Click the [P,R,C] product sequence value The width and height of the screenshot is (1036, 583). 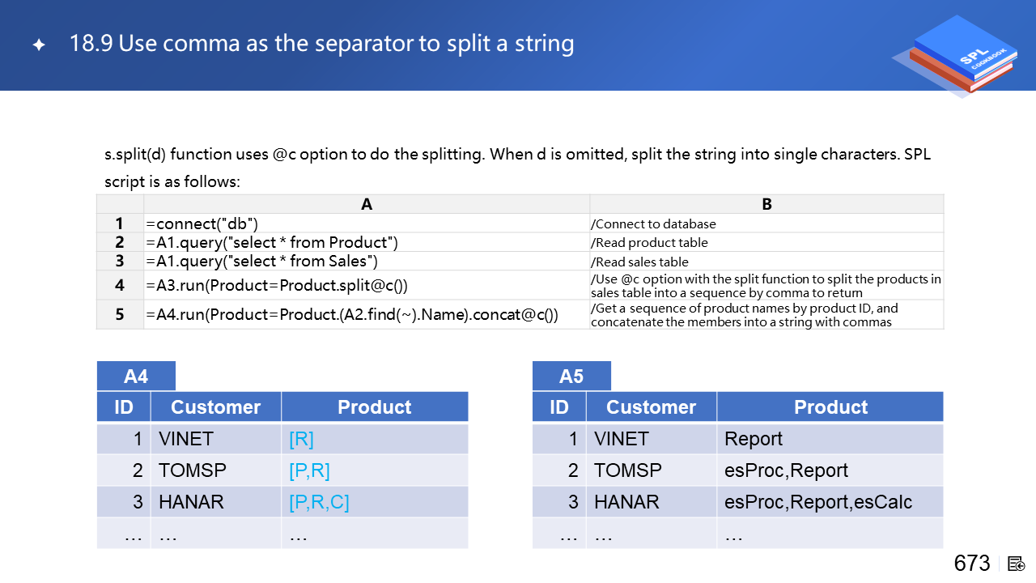pos(319,502)
